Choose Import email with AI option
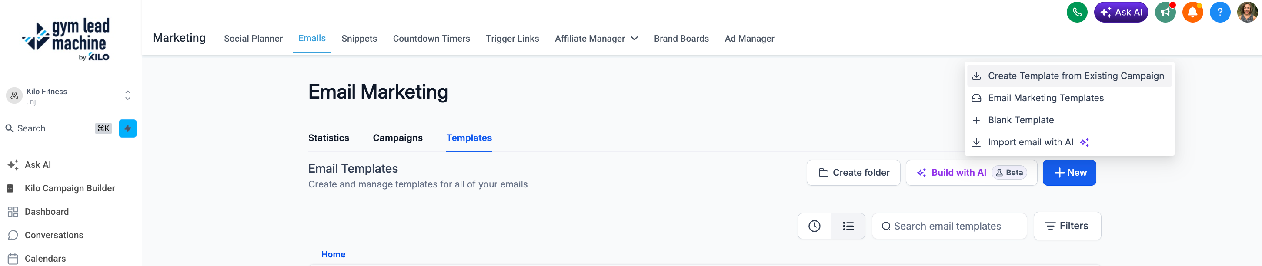 click(1030, 142)
